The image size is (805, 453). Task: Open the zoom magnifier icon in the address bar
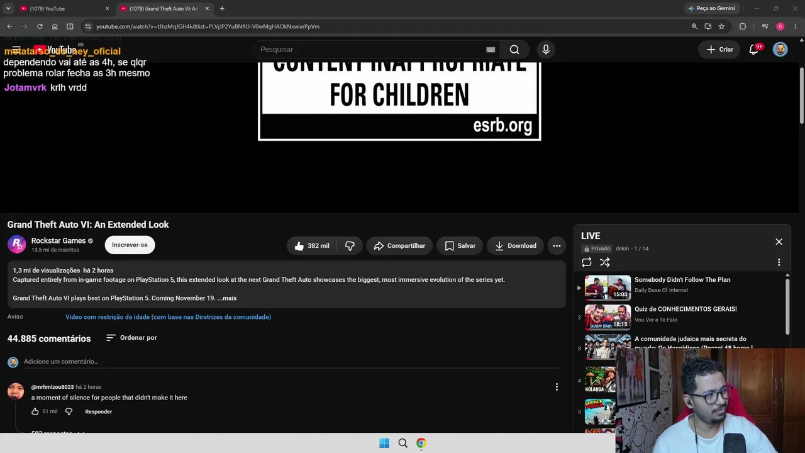694,26
